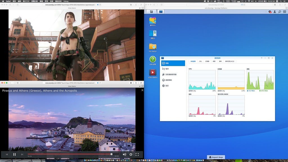Toggle fullscreen in the video player
This screenshot has width=288, height=162.
coord(137,154)
